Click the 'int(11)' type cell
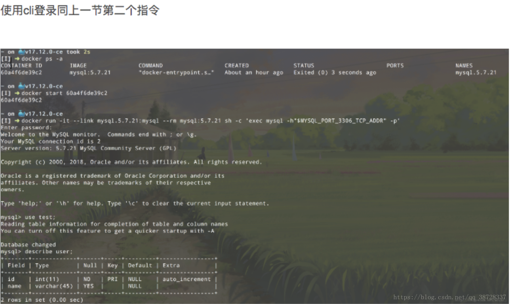 coord(47,279)
